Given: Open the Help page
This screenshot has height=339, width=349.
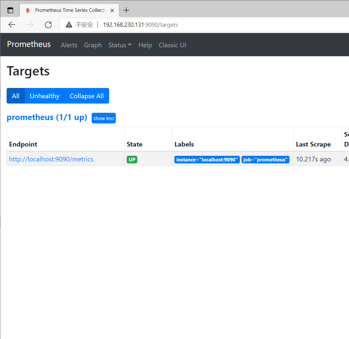Looking at the screenshot, I should tap(145, 45).
